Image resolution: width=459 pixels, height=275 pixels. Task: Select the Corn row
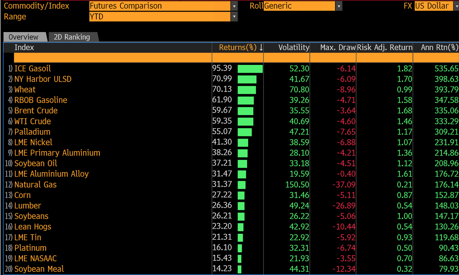231,195
